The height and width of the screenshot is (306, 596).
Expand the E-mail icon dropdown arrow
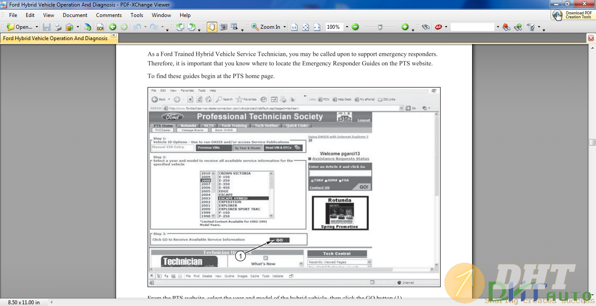[78, 27]
